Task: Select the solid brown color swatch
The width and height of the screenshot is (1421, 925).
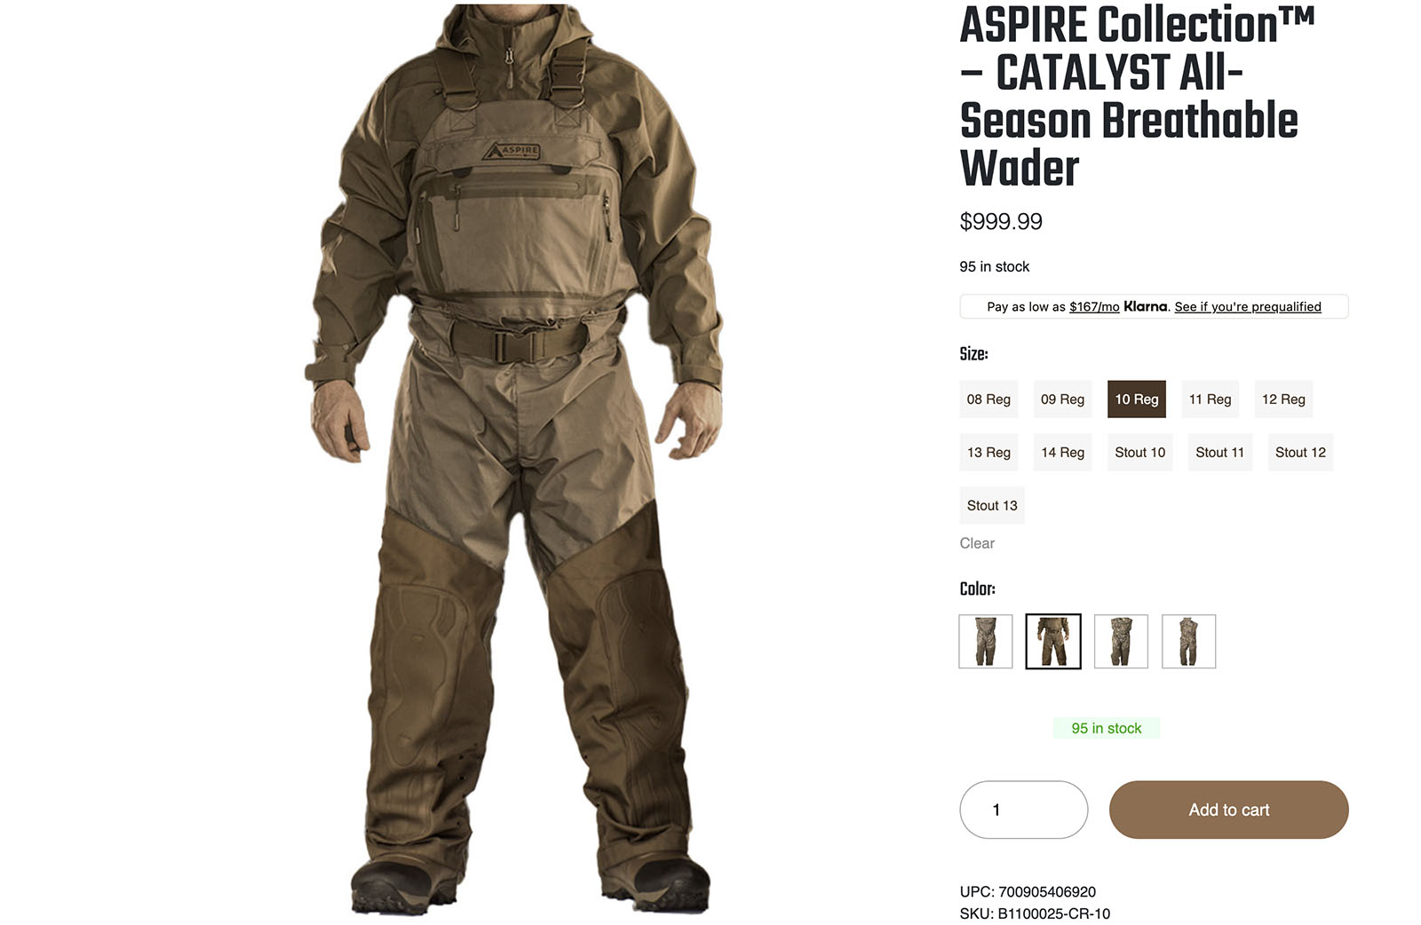Action: pos(1053,641)
